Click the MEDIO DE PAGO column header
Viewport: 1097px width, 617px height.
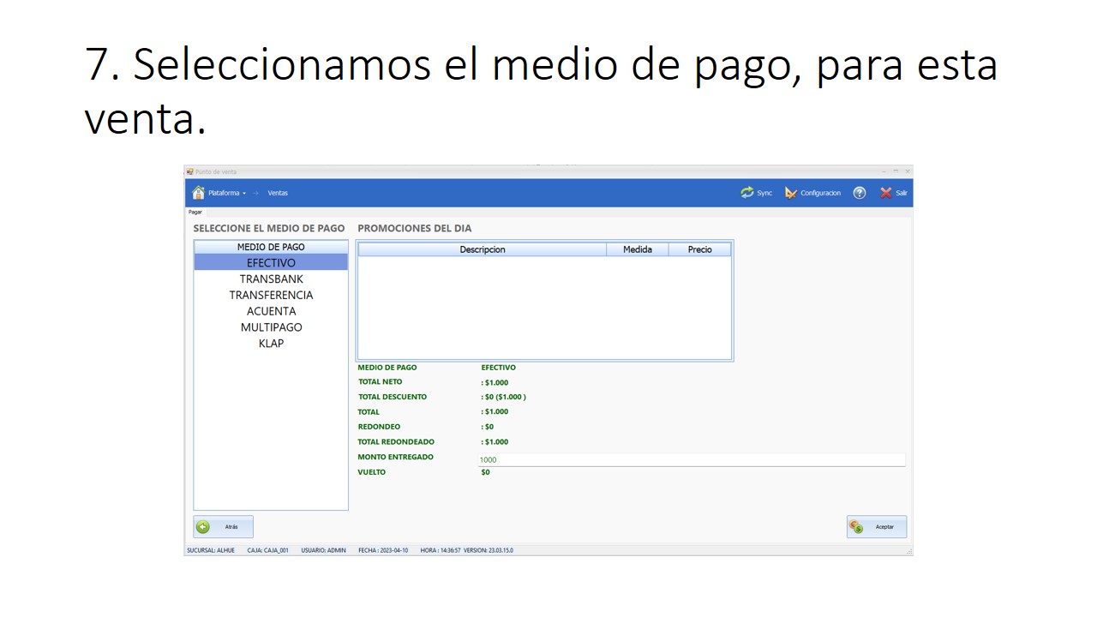click(271, 247)
